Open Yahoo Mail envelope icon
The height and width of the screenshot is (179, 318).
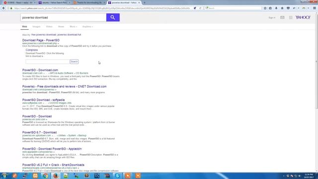(282, 18)
